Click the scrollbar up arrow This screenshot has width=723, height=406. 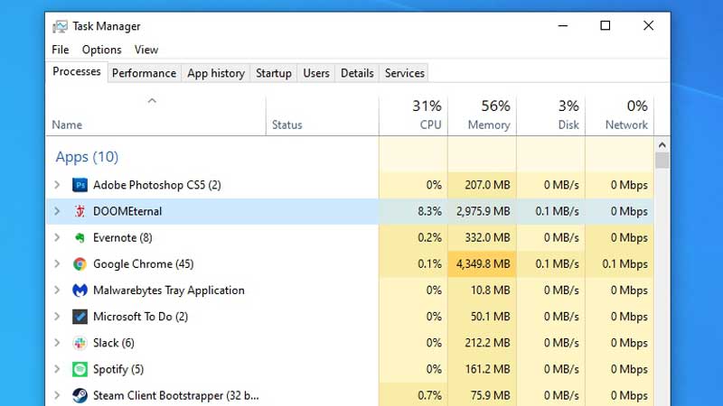pos(662,144)
